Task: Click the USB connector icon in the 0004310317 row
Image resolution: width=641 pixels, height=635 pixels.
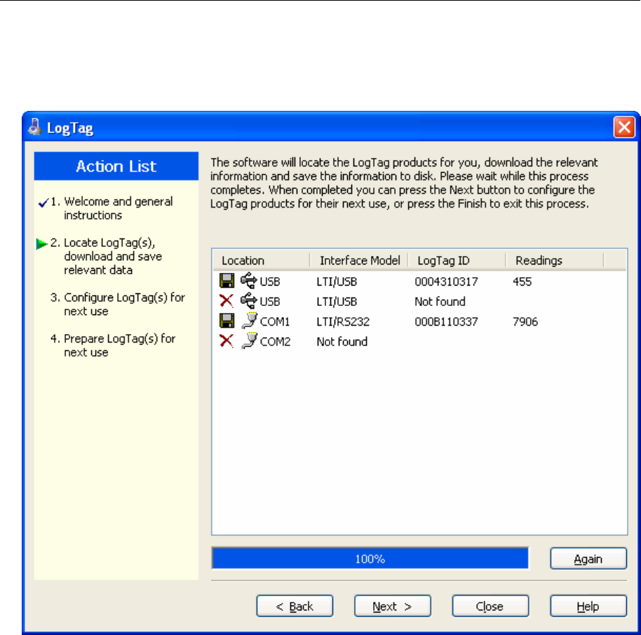Action: click(248, 281)
